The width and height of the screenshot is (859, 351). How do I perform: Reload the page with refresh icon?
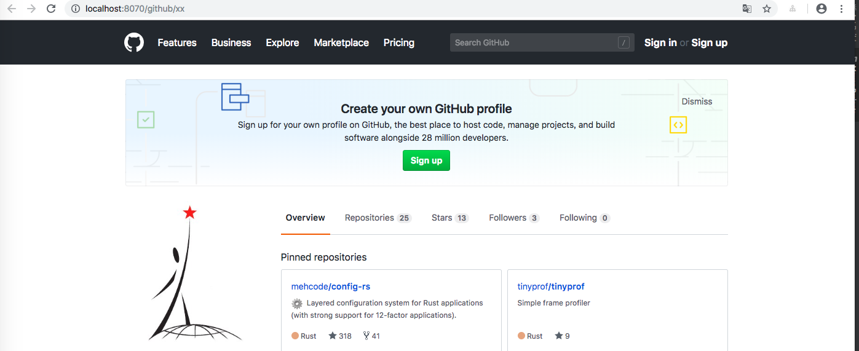coord(52,9)
